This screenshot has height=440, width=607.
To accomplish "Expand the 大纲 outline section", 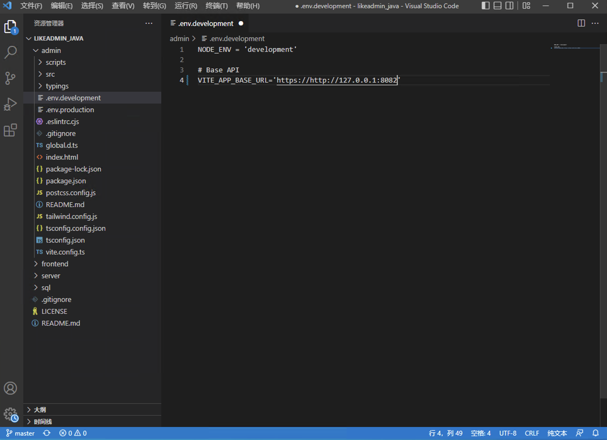I will pyautogui.click(x=92, y=410).
